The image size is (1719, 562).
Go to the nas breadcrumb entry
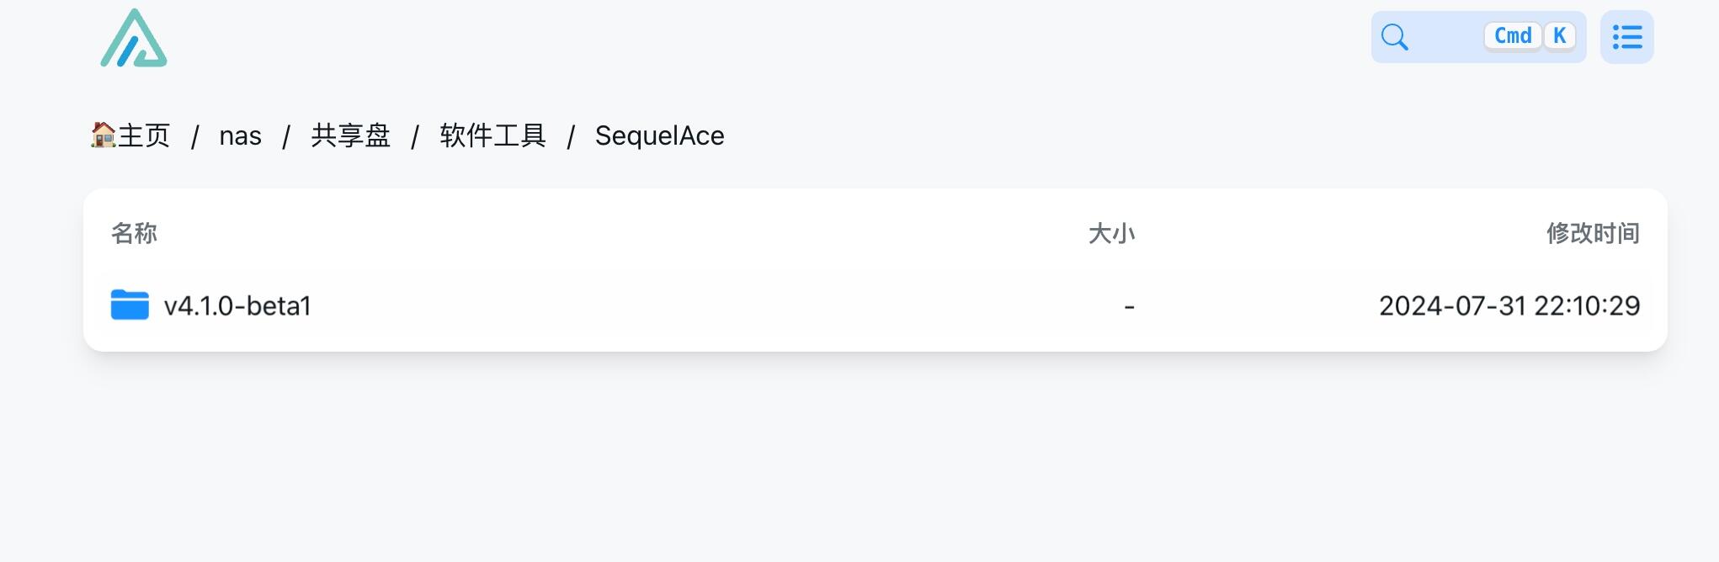(240, 135)
